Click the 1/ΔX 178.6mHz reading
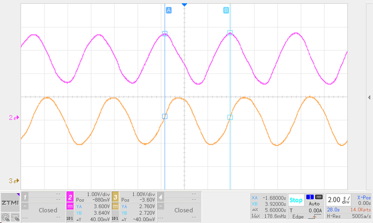The image size is (373, 223). coord(269,216)
